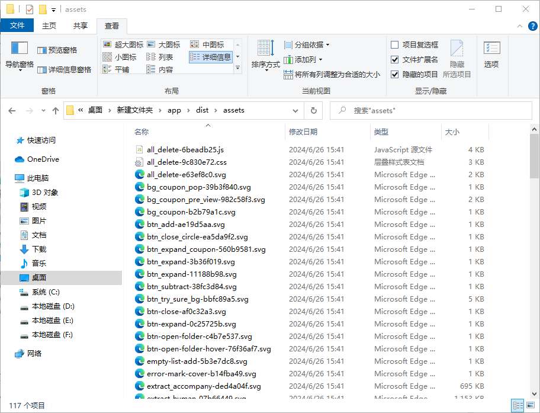Switch to large thumbnails view in status bar
The image size is (540, 413).
[x=531, y=406]
